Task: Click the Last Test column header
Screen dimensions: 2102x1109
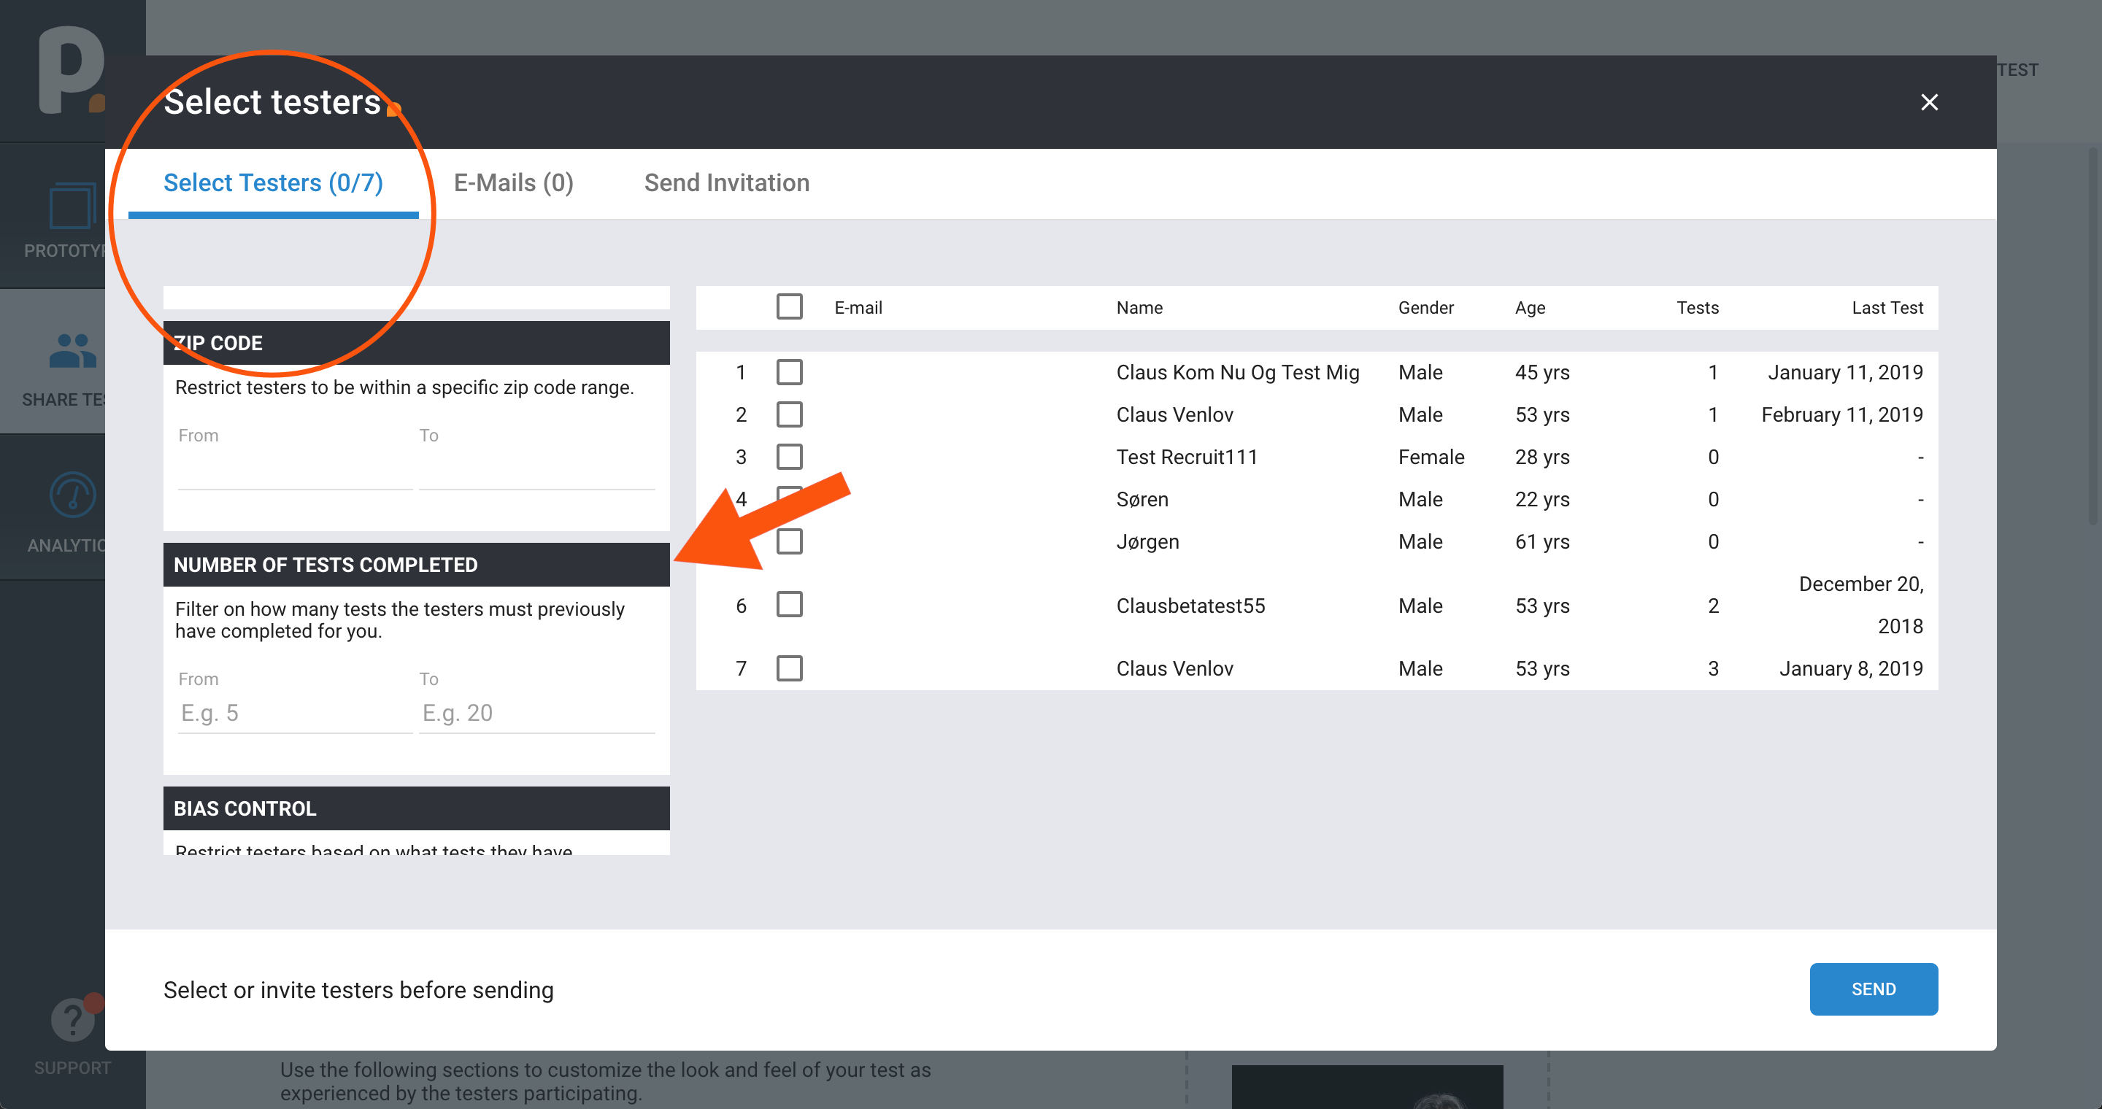Action: coord(1887,307)
